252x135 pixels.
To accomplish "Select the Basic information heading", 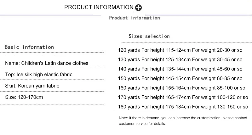I will pos(29,47).
